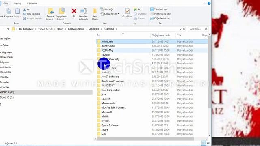Click the vertical scrollbar of the file list
The width and height of the screenshot is (260, 146).
210,72
